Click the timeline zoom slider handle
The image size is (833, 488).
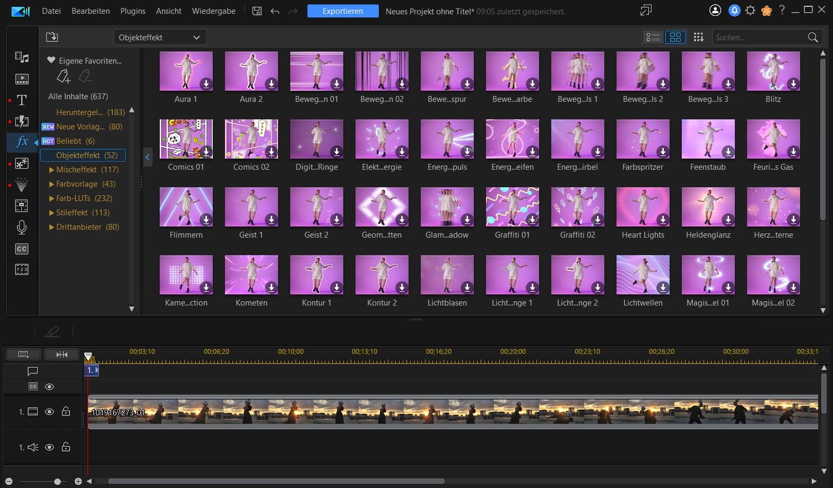pos(57,482)
